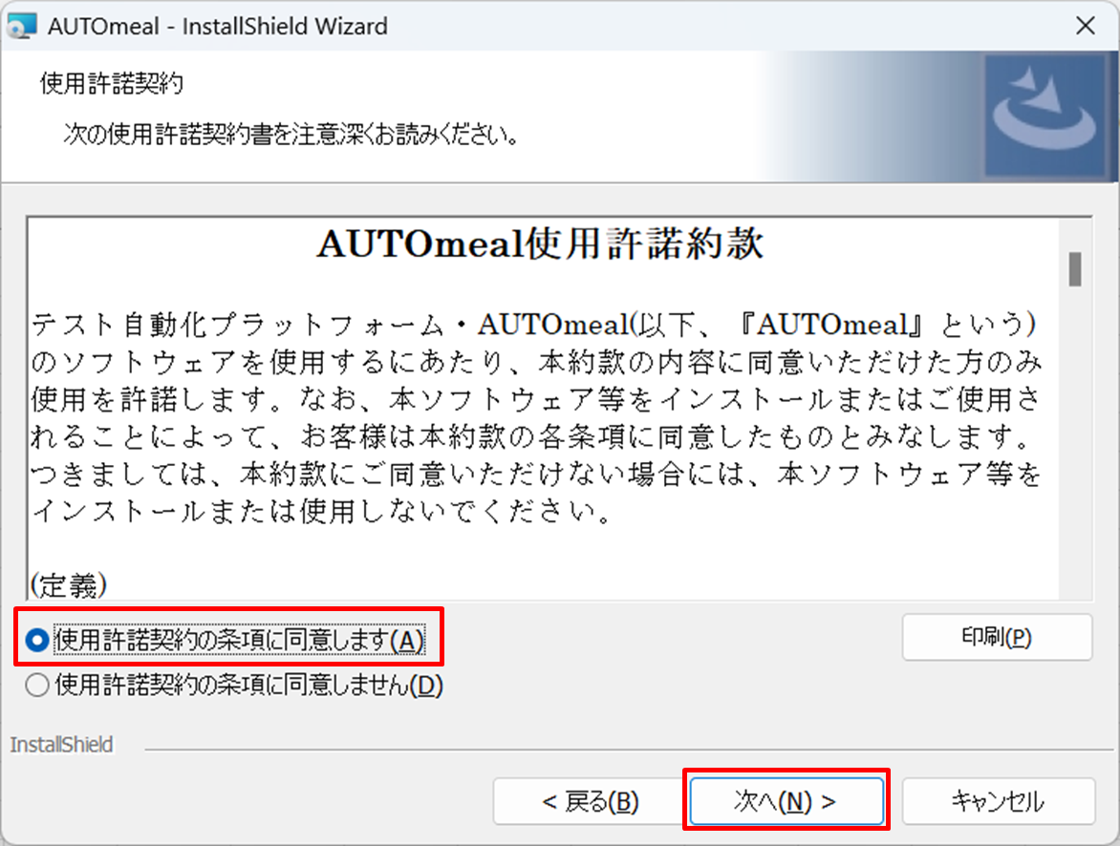Screen dimensions: 1120x846
Task: Click the license text scrollbar thumb
Action: coord(1075,269)
